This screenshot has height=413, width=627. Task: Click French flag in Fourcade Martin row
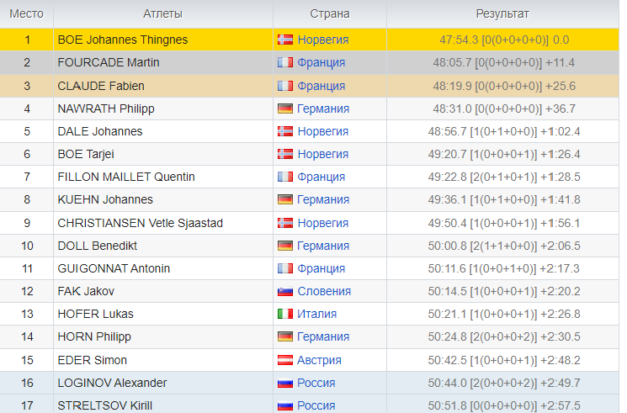point(284,62)
